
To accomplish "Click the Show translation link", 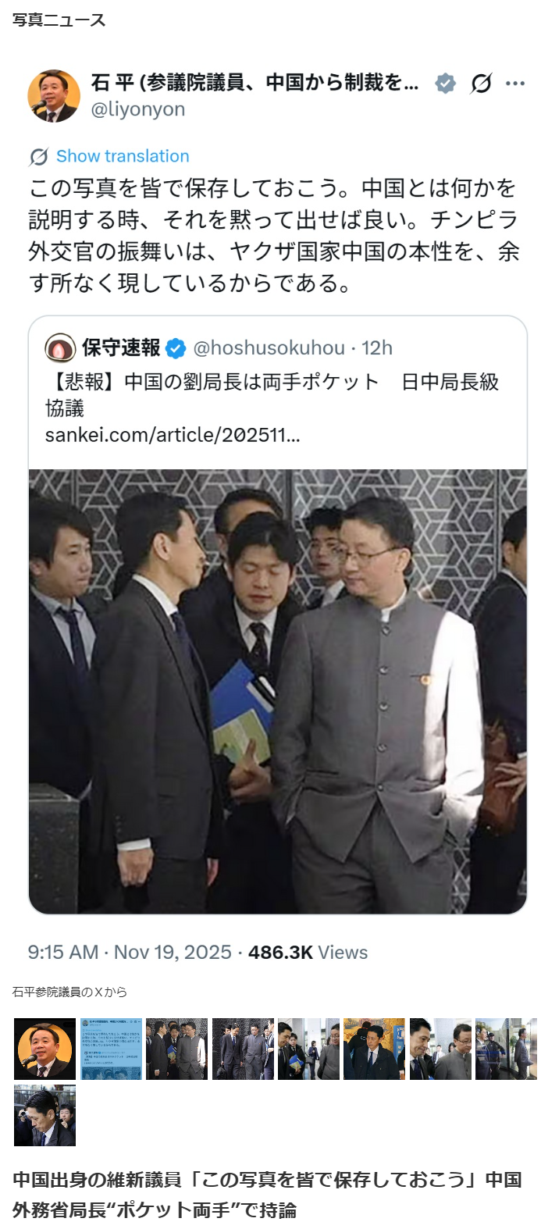I will pos(123,156).
